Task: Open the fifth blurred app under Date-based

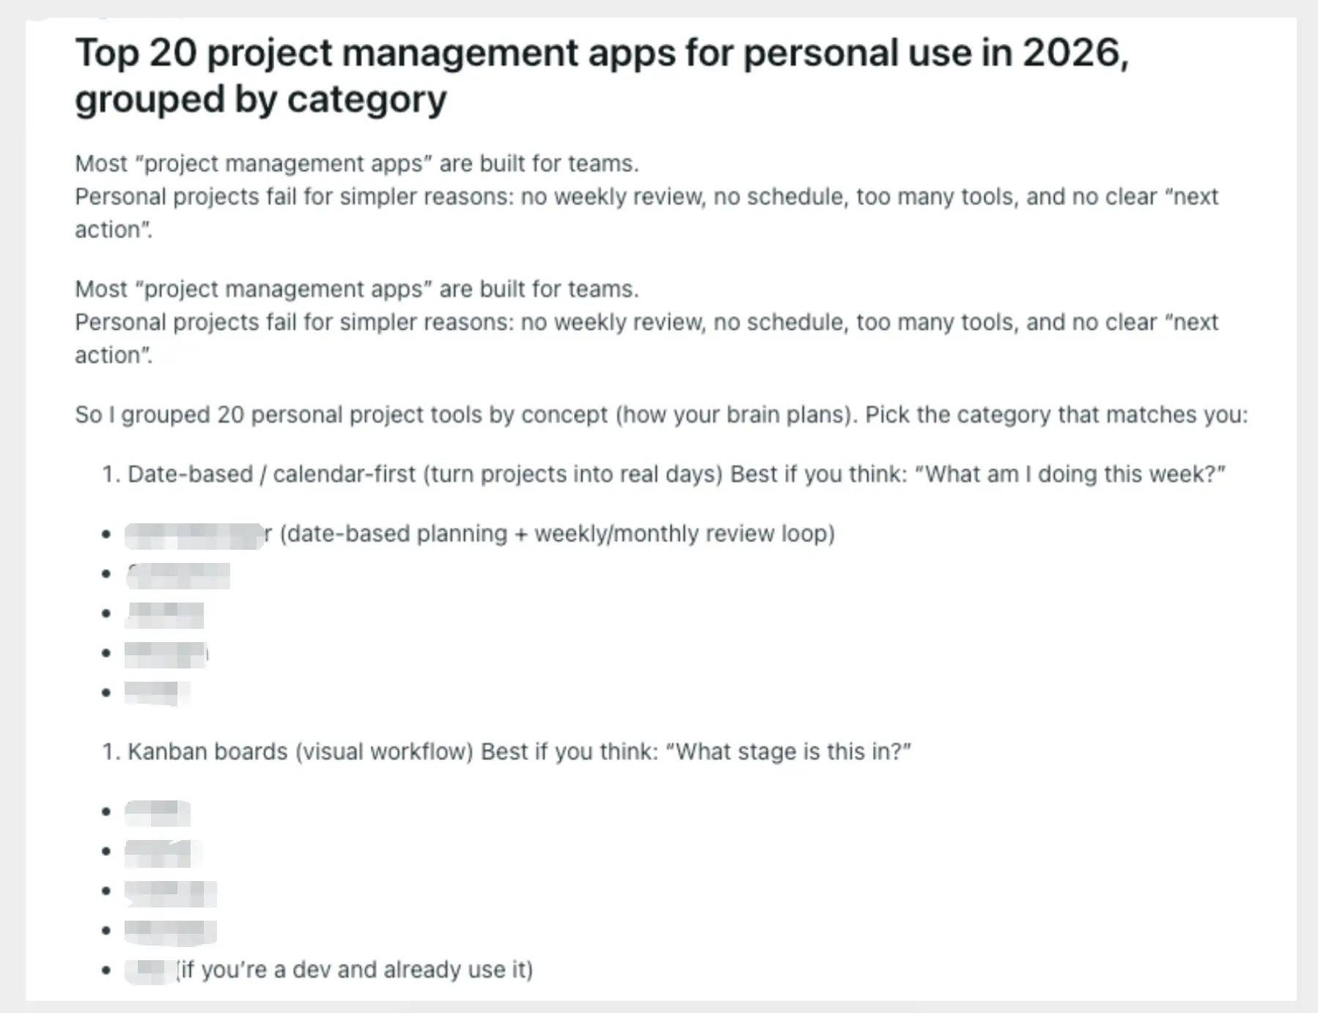Action: (156, 693)
